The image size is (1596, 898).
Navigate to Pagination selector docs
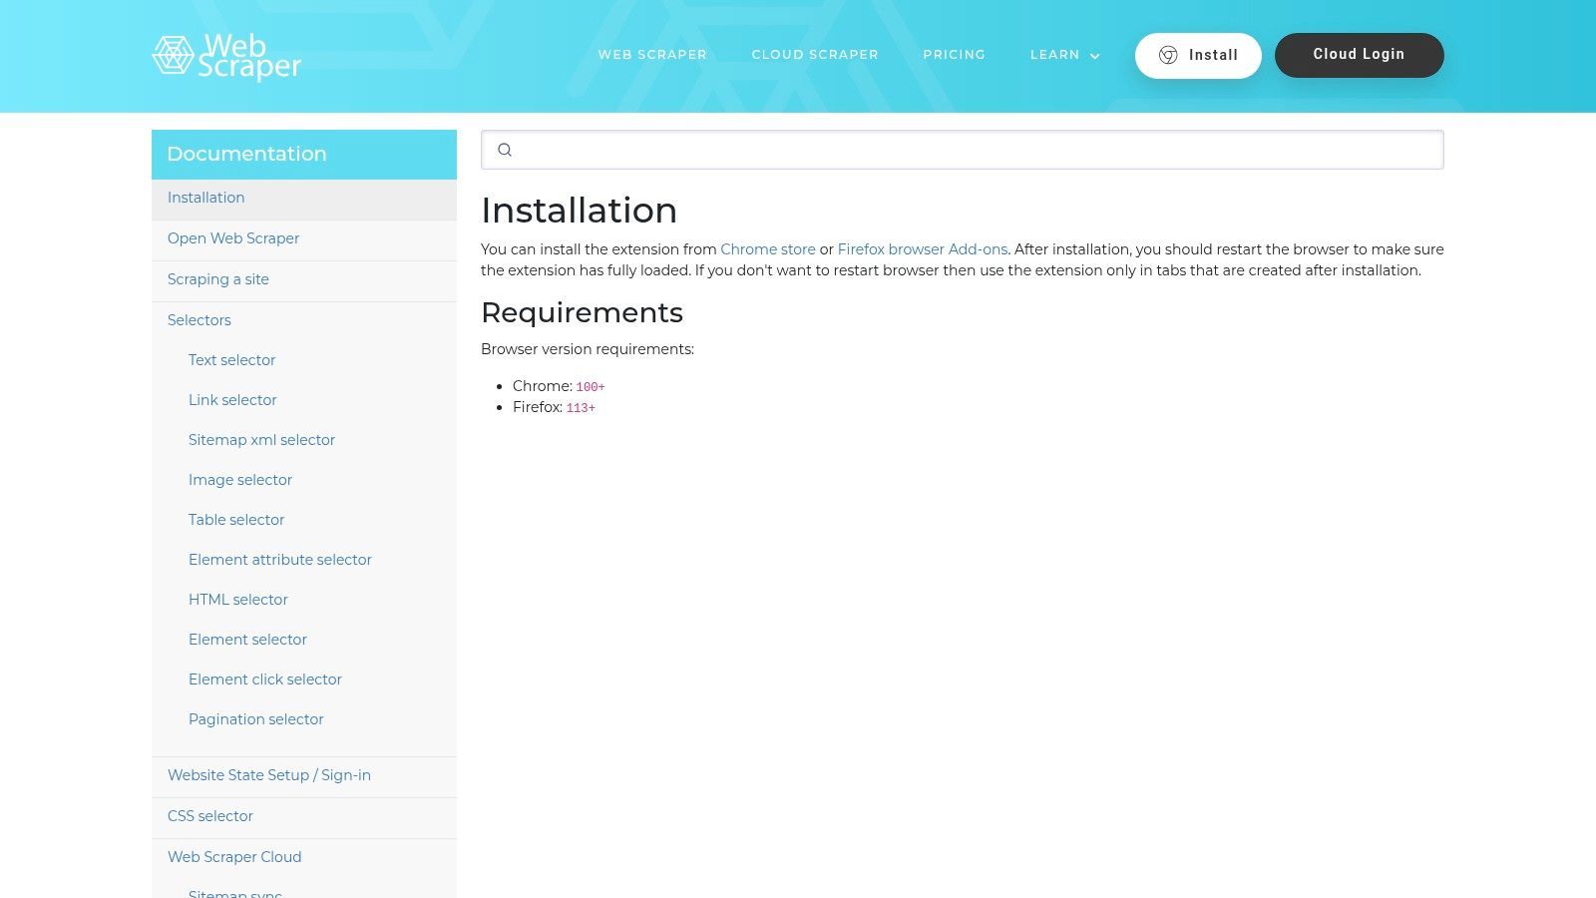256,719
